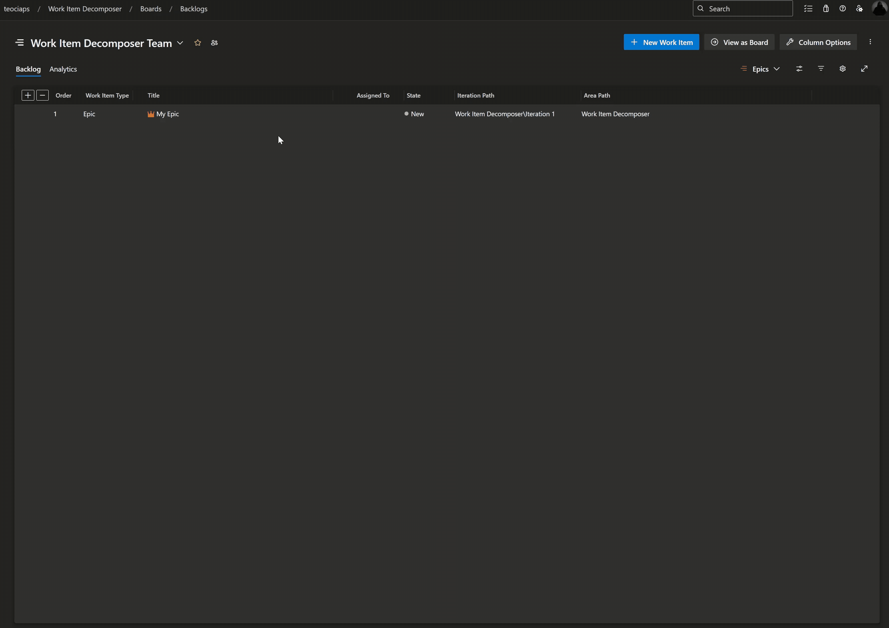The width and height of the screenshot is (889, 628).
Task: Switch to the Analytics tab
Action: click(x=63, y=69)
